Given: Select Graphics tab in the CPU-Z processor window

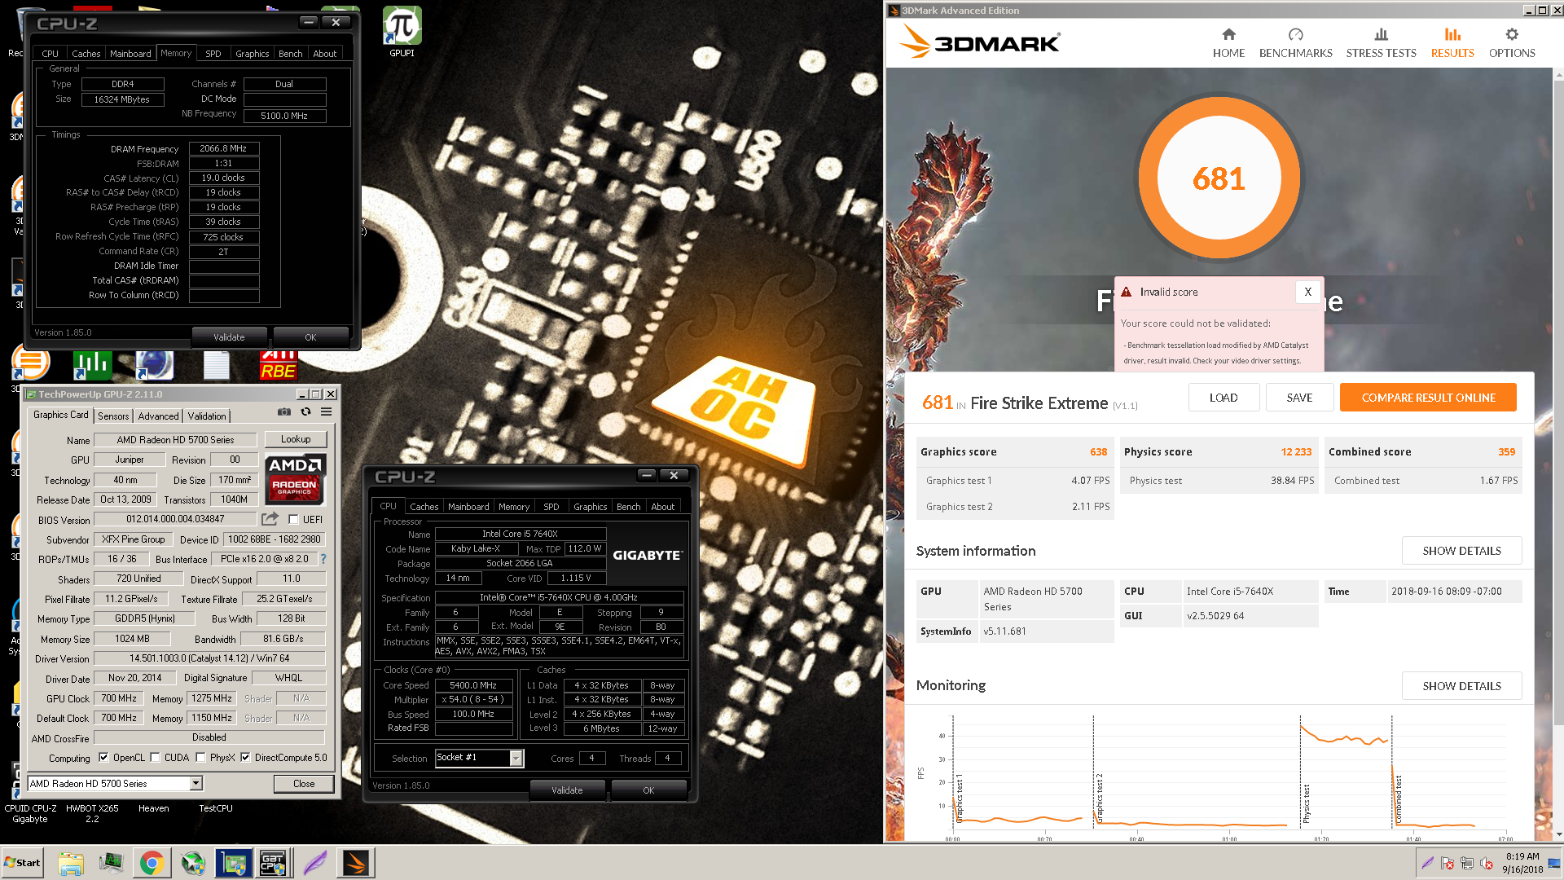Looking at the screenshot, I should click(590, 507).
